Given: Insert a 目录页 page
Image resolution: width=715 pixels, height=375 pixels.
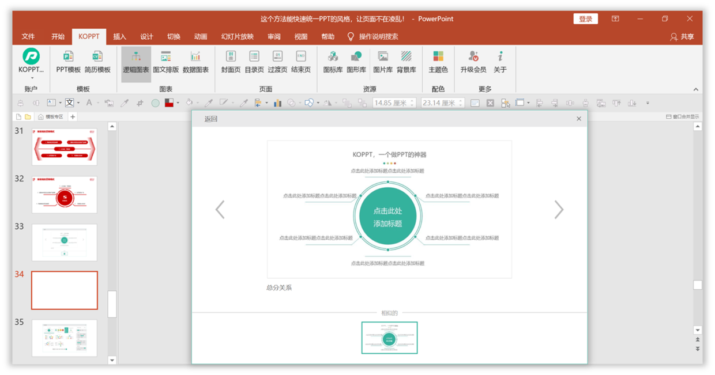Looking at the screenshot, I should 254,62.
